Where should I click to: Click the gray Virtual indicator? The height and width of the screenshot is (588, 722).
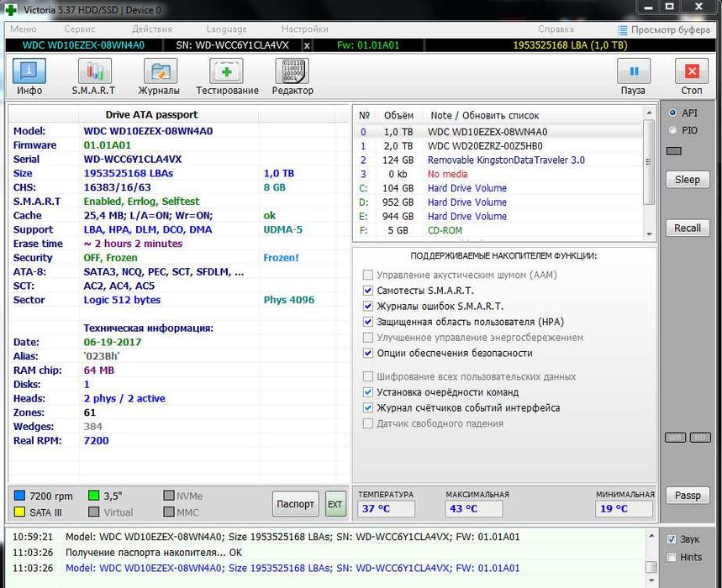click(93, 512)
